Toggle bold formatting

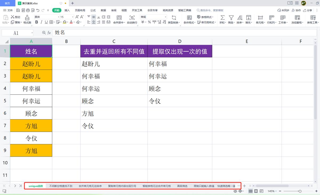click(36, 22)
